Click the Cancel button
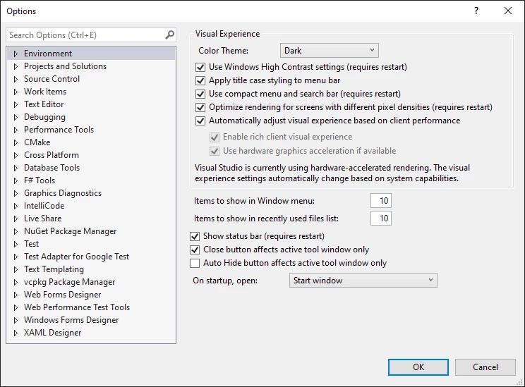This screenshot has width=525, height=387. click(x=485, y=367)
